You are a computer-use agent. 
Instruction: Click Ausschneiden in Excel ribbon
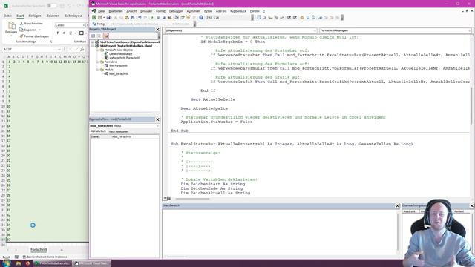coord(31,23)
